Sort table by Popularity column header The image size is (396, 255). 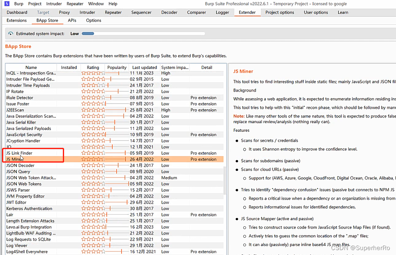(117, 67)
